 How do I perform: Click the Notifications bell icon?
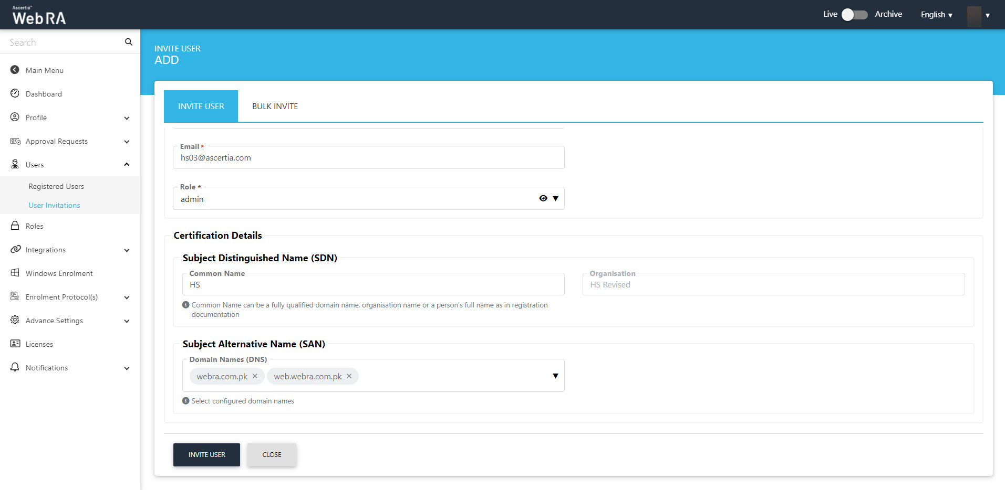[15, 367]
